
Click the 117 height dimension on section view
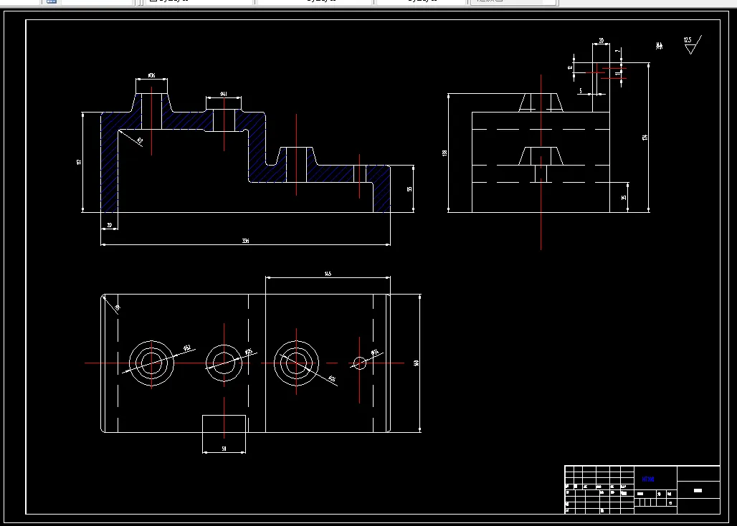(x=79, y=162)
